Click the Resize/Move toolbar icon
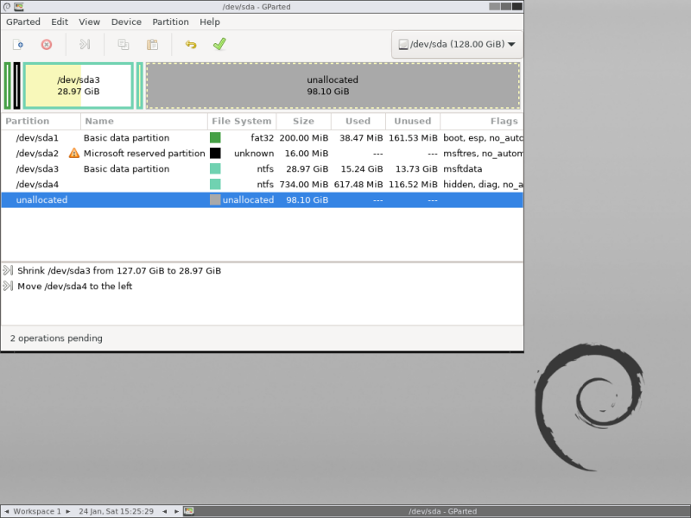The image size is (691, 518). 85,45
